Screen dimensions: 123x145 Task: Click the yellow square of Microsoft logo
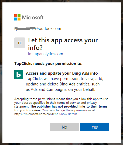pyautogui.click(x=19, y=19)
